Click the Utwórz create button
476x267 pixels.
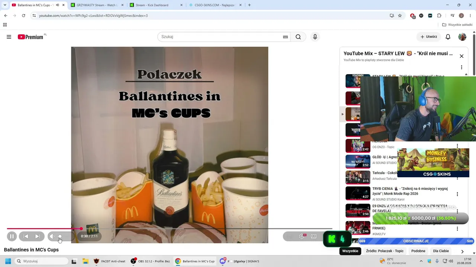click(429, 37)
